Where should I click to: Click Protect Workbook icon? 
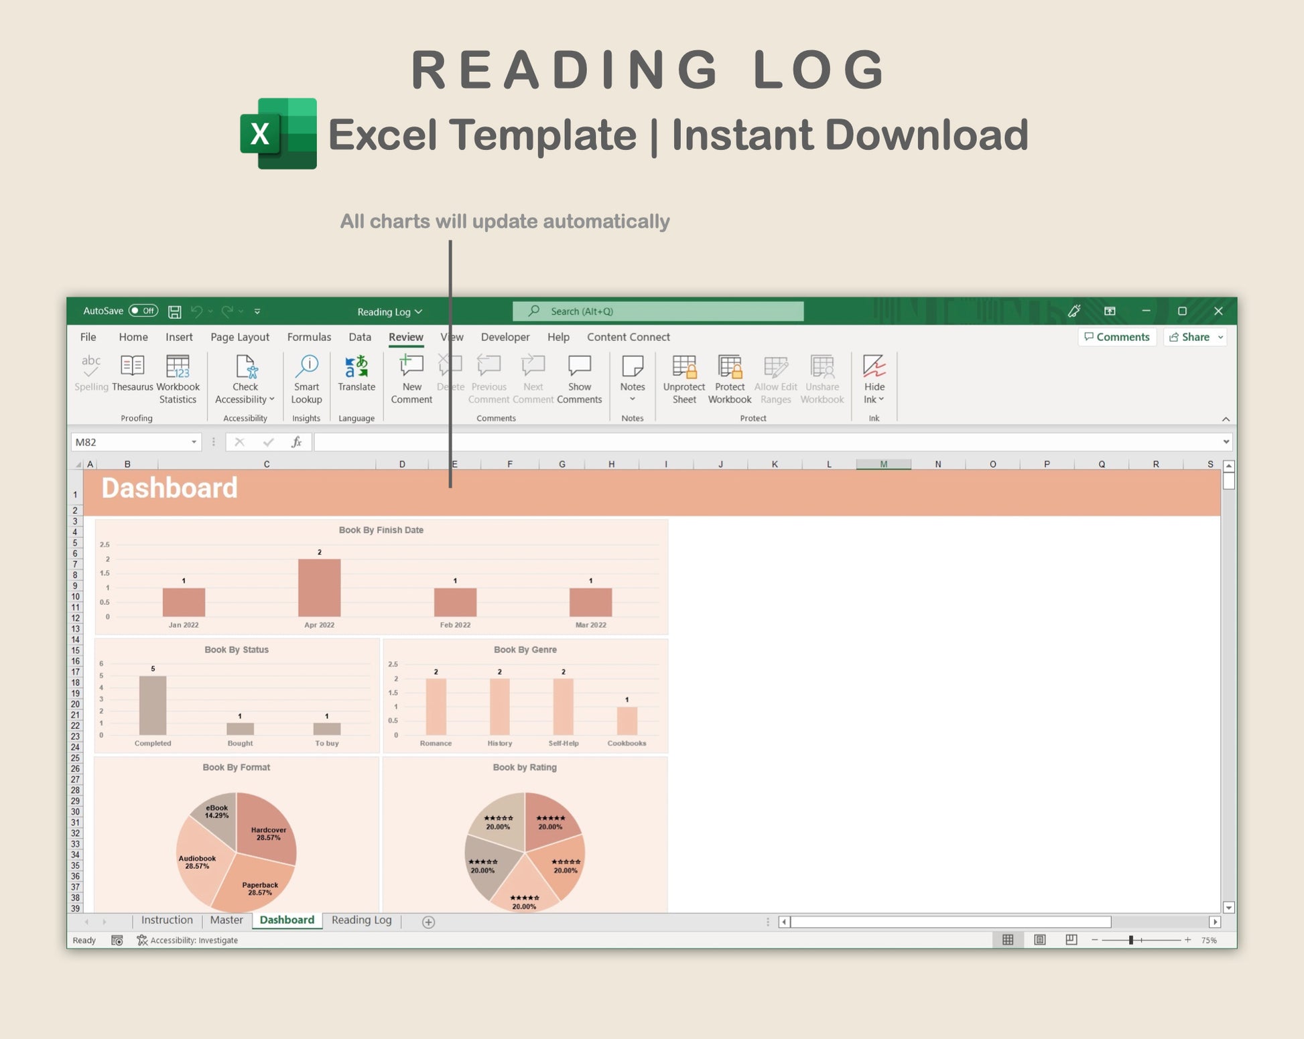[x=729, y=367]
